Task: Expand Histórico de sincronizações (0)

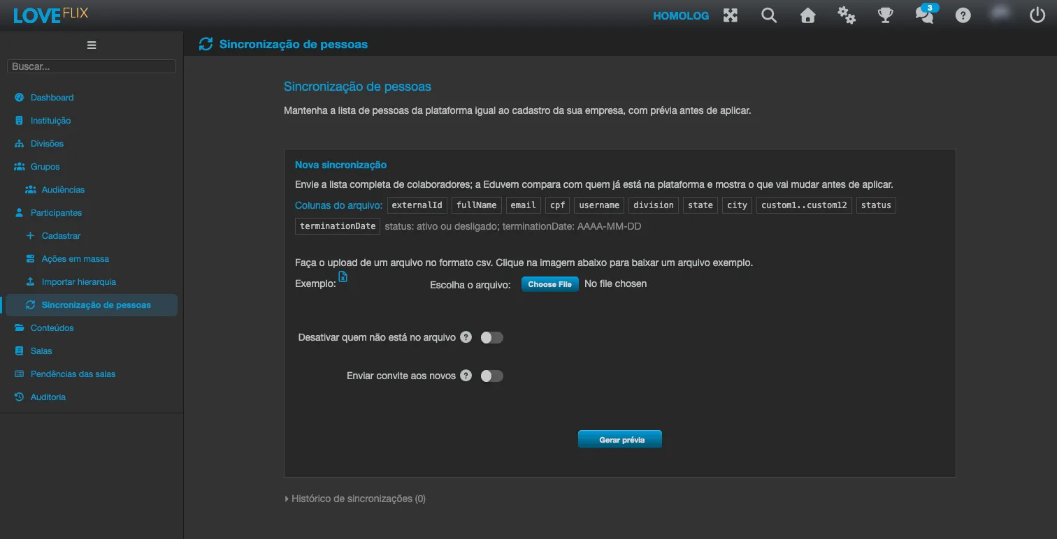Action: 355,499
